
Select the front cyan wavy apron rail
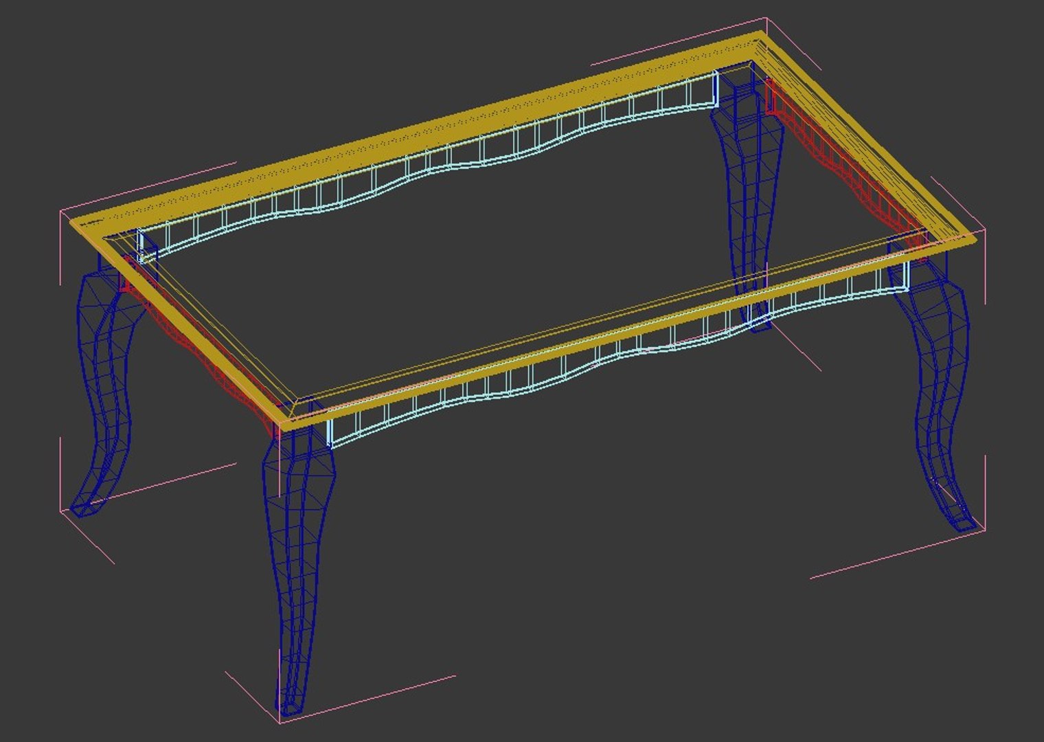[618, 350]
